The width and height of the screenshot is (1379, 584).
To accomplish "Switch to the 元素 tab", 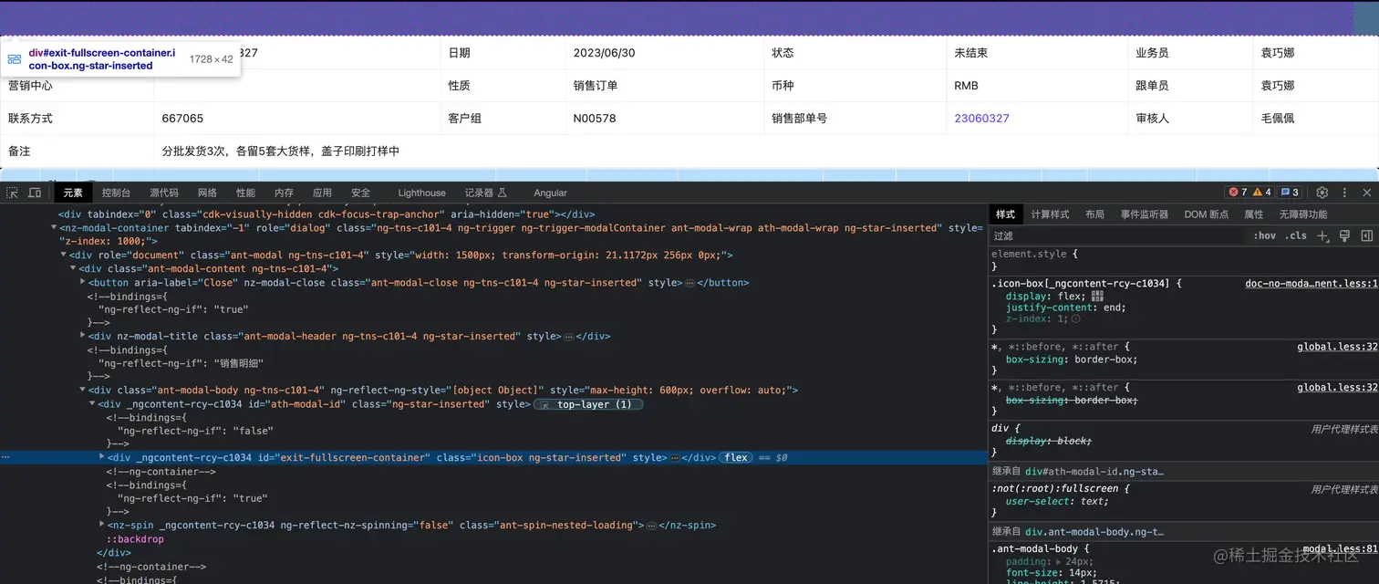I will [x=73, y=193].
